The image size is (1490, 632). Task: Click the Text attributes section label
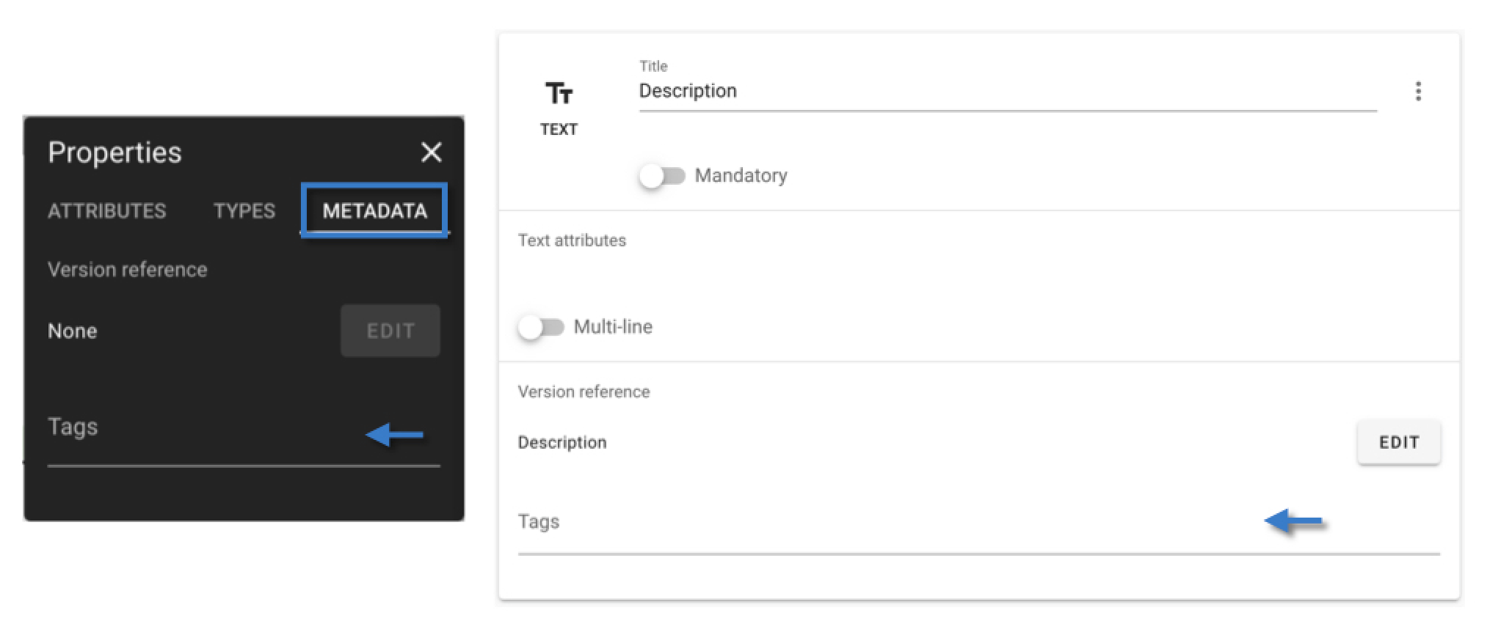[x=572, y=240]
